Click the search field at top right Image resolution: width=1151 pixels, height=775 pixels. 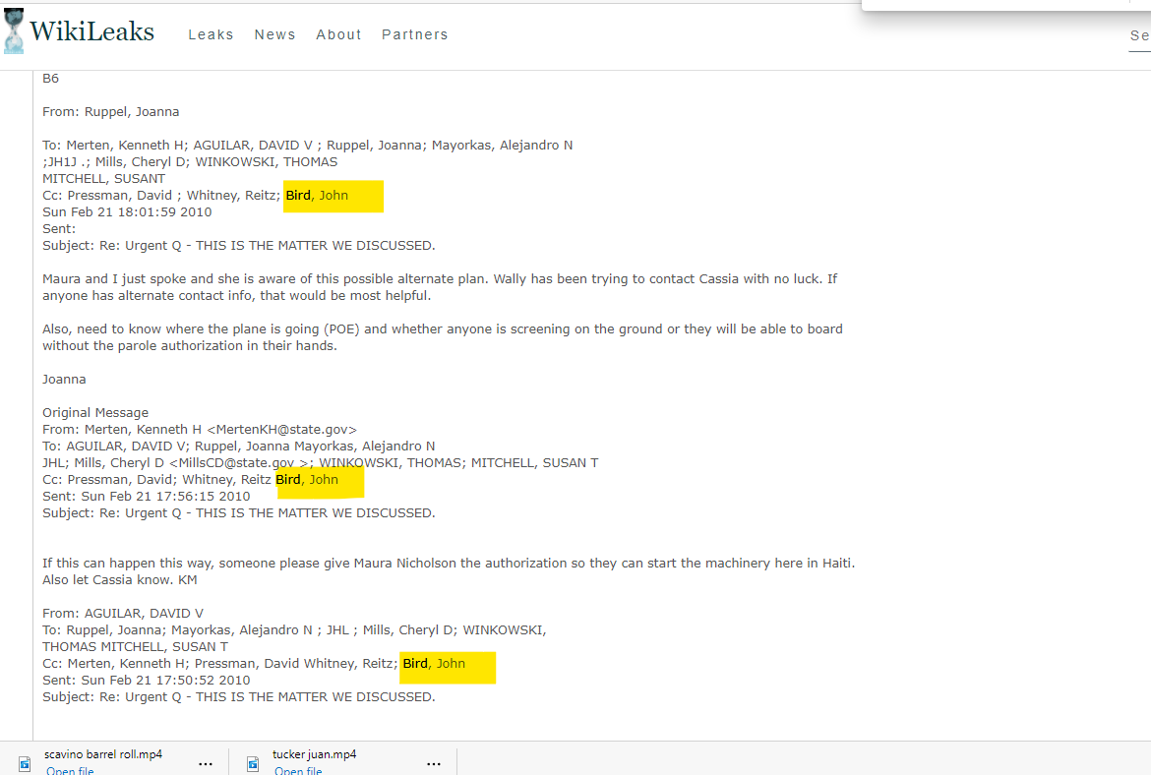coord(1139,36)
